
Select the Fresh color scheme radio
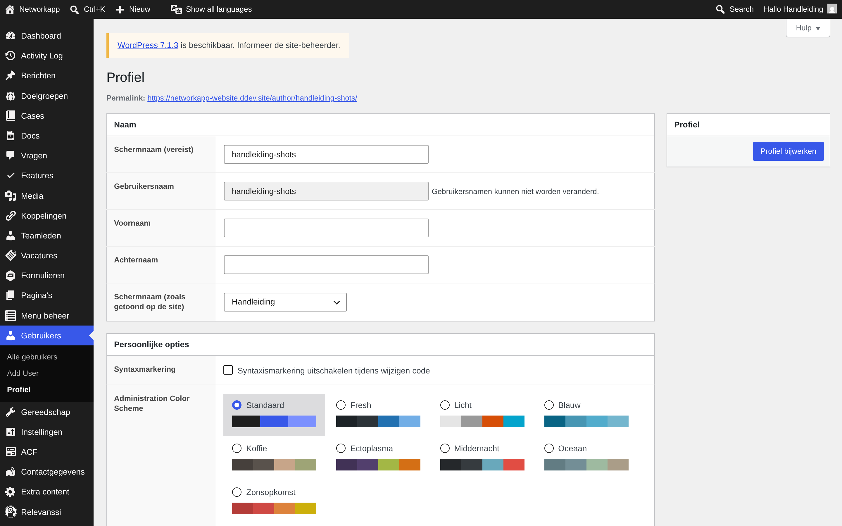pyautogui.click(x=341, y=405)
